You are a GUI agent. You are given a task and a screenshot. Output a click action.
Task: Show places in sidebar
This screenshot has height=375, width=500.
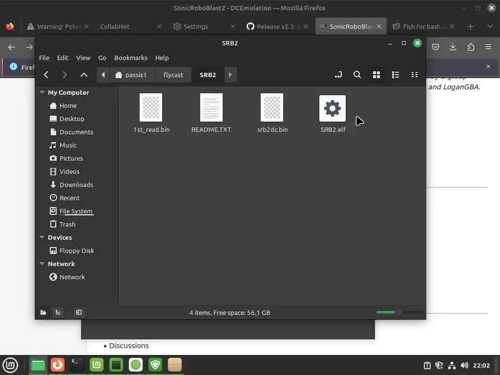point(43,312)
